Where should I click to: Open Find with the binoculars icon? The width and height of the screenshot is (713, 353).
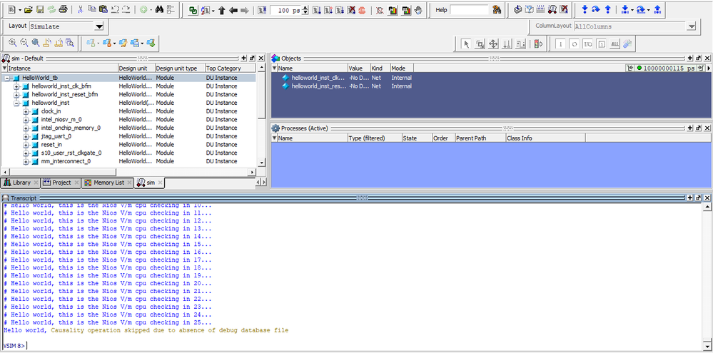[x=159, y=9]
